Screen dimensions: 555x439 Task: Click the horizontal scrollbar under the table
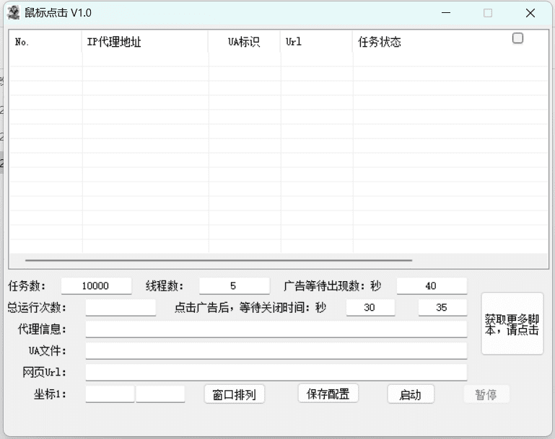point(219,260)
